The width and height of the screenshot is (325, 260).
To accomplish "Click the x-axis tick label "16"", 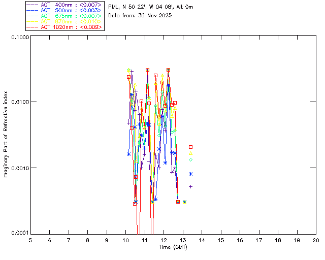I will click(x=240, y=240).
